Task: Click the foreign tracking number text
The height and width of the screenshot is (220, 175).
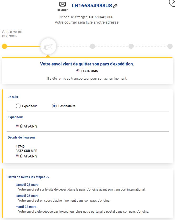Action: point(101,17)
